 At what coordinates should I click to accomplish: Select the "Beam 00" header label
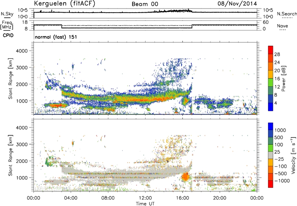point(145,4)
